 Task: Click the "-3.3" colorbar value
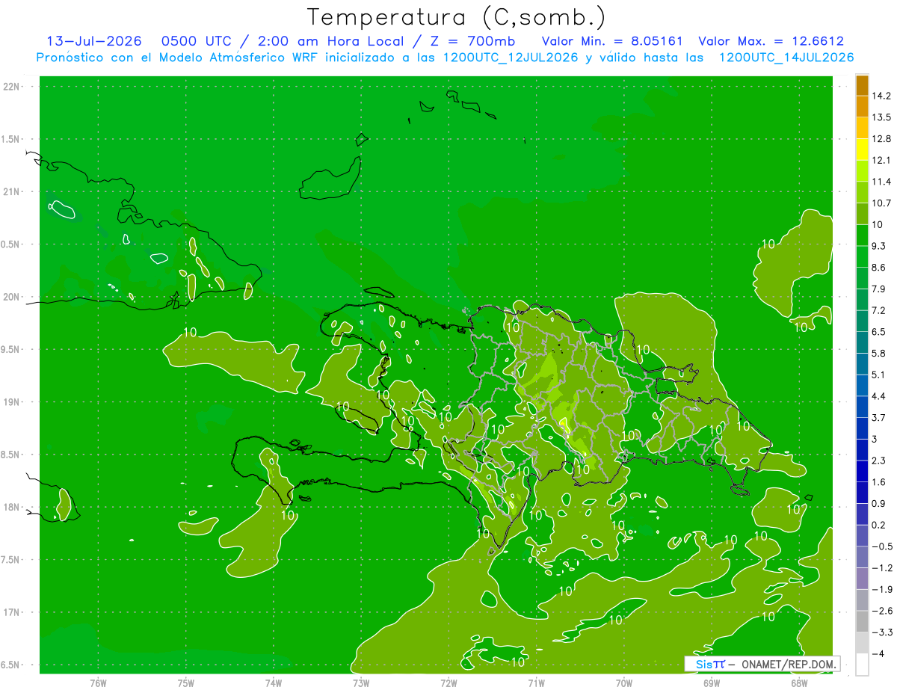881,632
